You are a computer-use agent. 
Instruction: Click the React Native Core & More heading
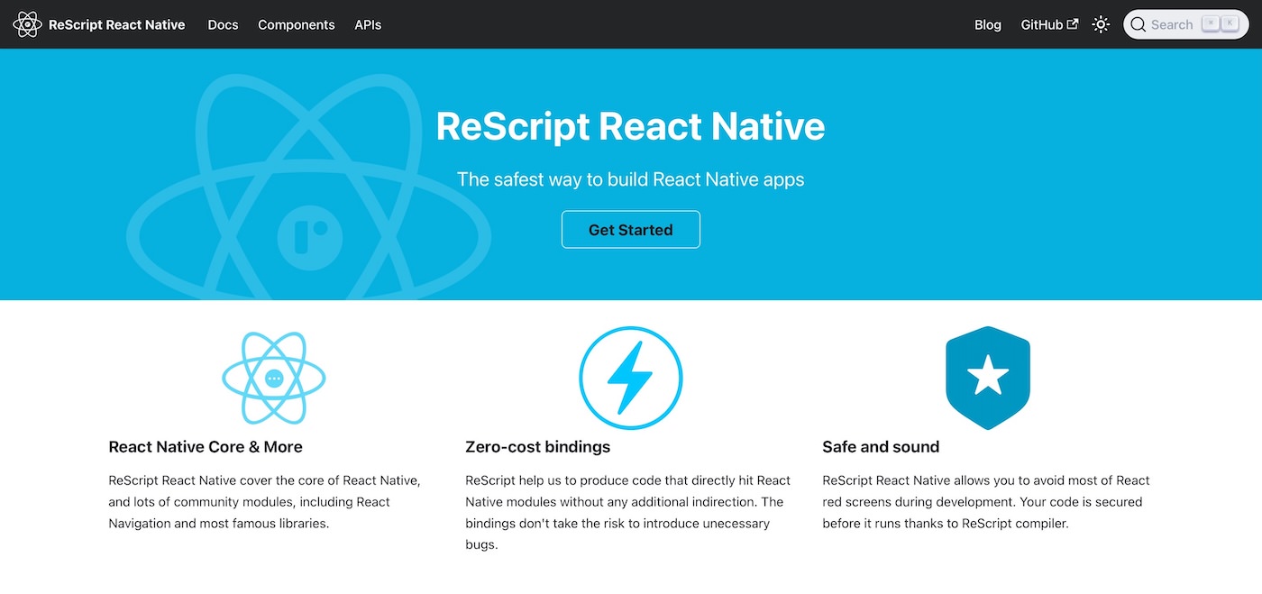coord(206,447)
